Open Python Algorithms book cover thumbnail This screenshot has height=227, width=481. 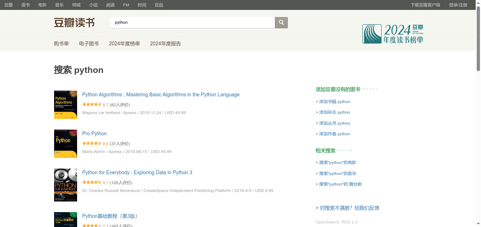[65, 105]
